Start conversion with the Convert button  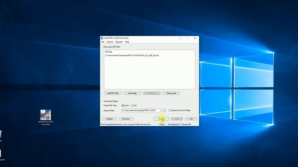(161, 119)
